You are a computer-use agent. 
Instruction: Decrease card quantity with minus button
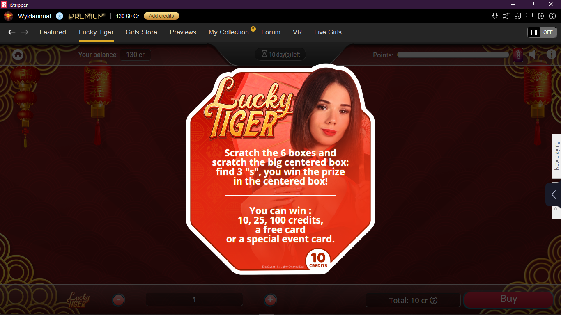118,300
